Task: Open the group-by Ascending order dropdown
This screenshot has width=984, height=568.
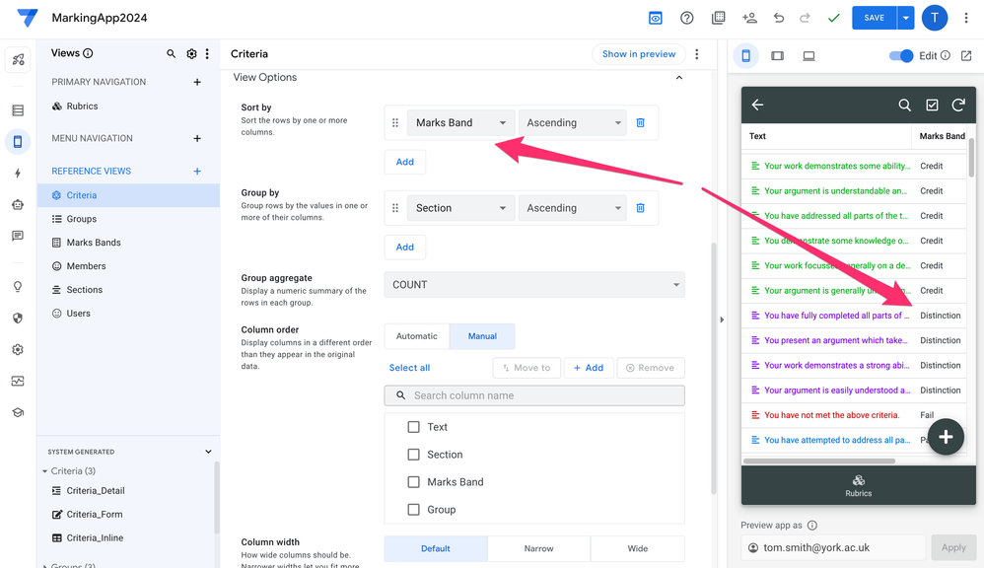Action: click(572, 208)
